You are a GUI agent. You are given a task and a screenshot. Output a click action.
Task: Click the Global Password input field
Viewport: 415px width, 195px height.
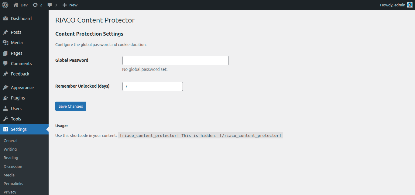[x=175, y=60]
